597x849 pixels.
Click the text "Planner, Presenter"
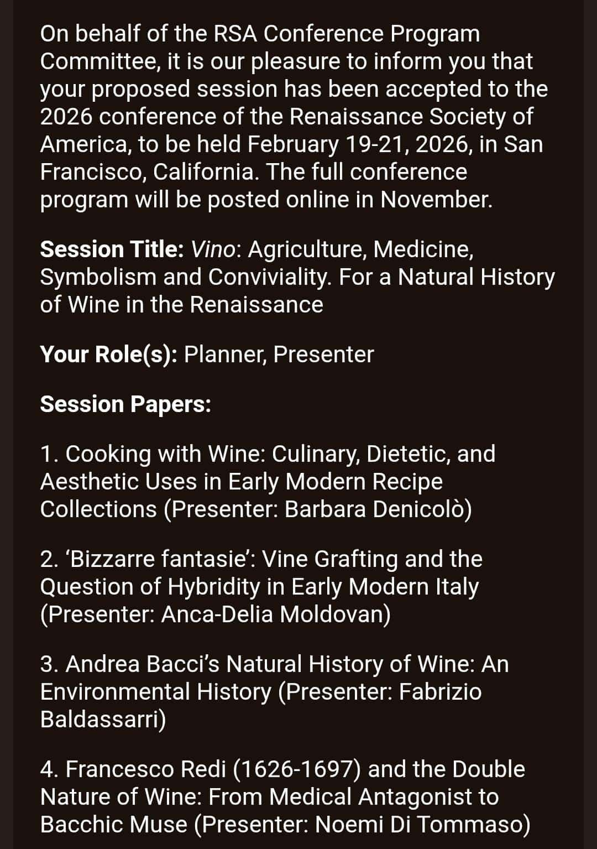click(x=279, y=355)
